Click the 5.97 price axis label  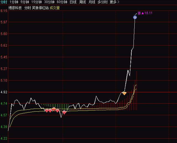[x=4, y=22]
